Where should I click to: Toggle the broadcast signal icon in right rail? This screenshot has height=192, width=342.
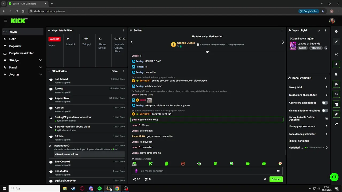click(x=336, y=94)
